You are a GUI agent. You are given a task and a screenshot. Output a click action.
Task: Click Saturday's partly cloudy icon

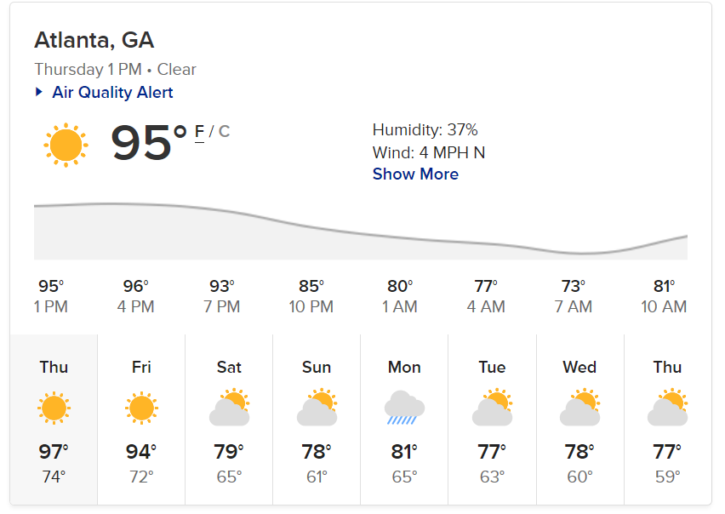[230, 408]
